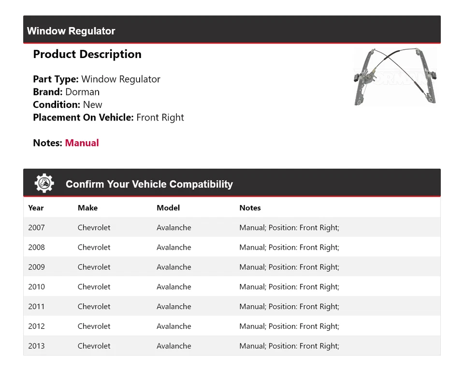Select the 2012 year cell
Viewport: 464px width, 371px height.
[x=36, y=326]
